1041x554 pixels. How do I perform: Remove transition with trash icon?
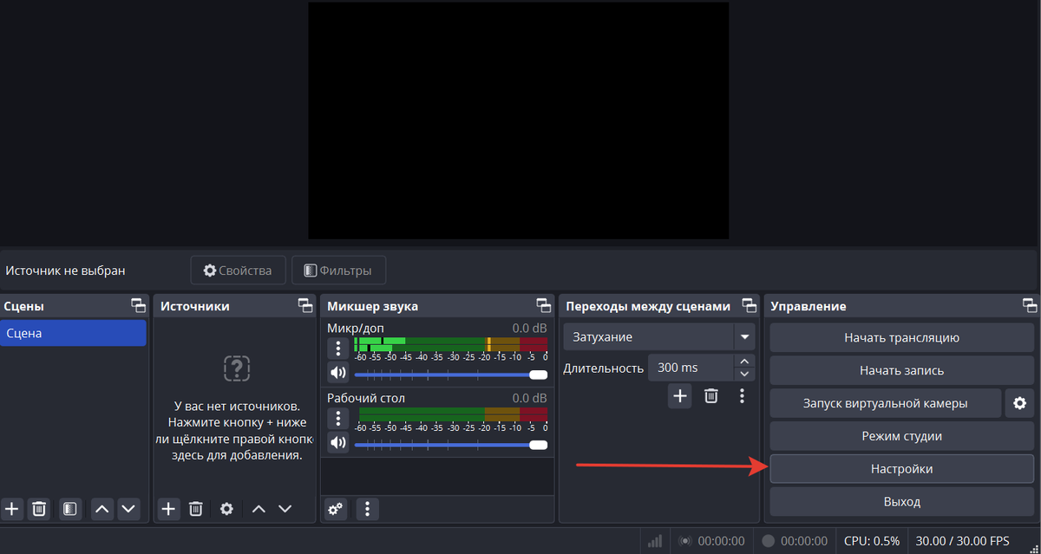click(x=710, y=396)
